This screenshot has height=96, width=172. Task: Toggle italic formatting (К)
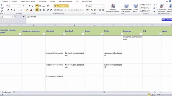pyautogui.click(x=11, y=10)
